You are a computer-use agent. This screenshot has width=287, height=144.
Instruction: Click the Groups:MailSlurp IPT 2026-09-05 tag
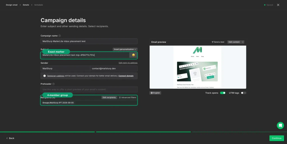tap(58, 103)
